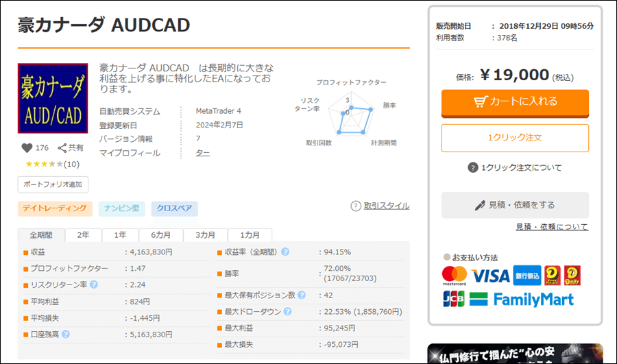Click the question icon for 1クリック注文について

pos(472,168)
